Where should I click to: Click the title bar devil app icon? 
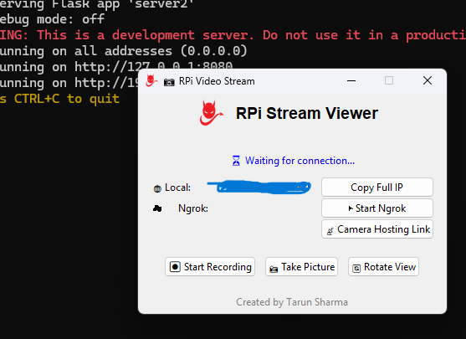pos(151,80)
